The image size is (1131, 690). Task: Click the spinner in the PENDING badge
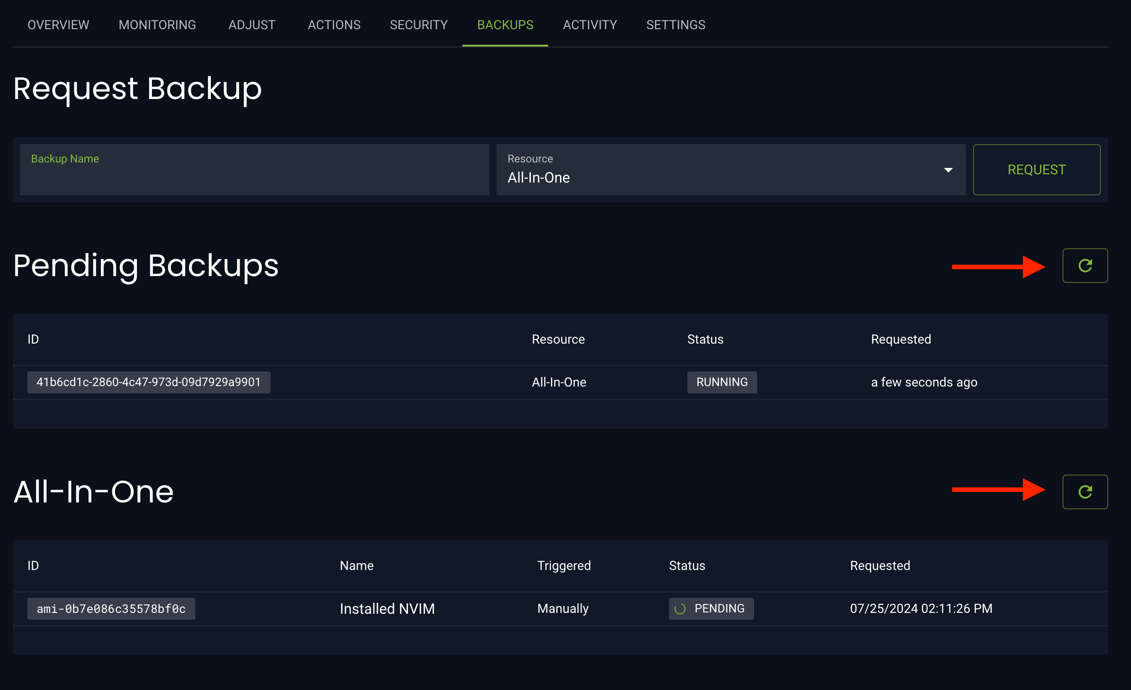(x=680, y=609)
